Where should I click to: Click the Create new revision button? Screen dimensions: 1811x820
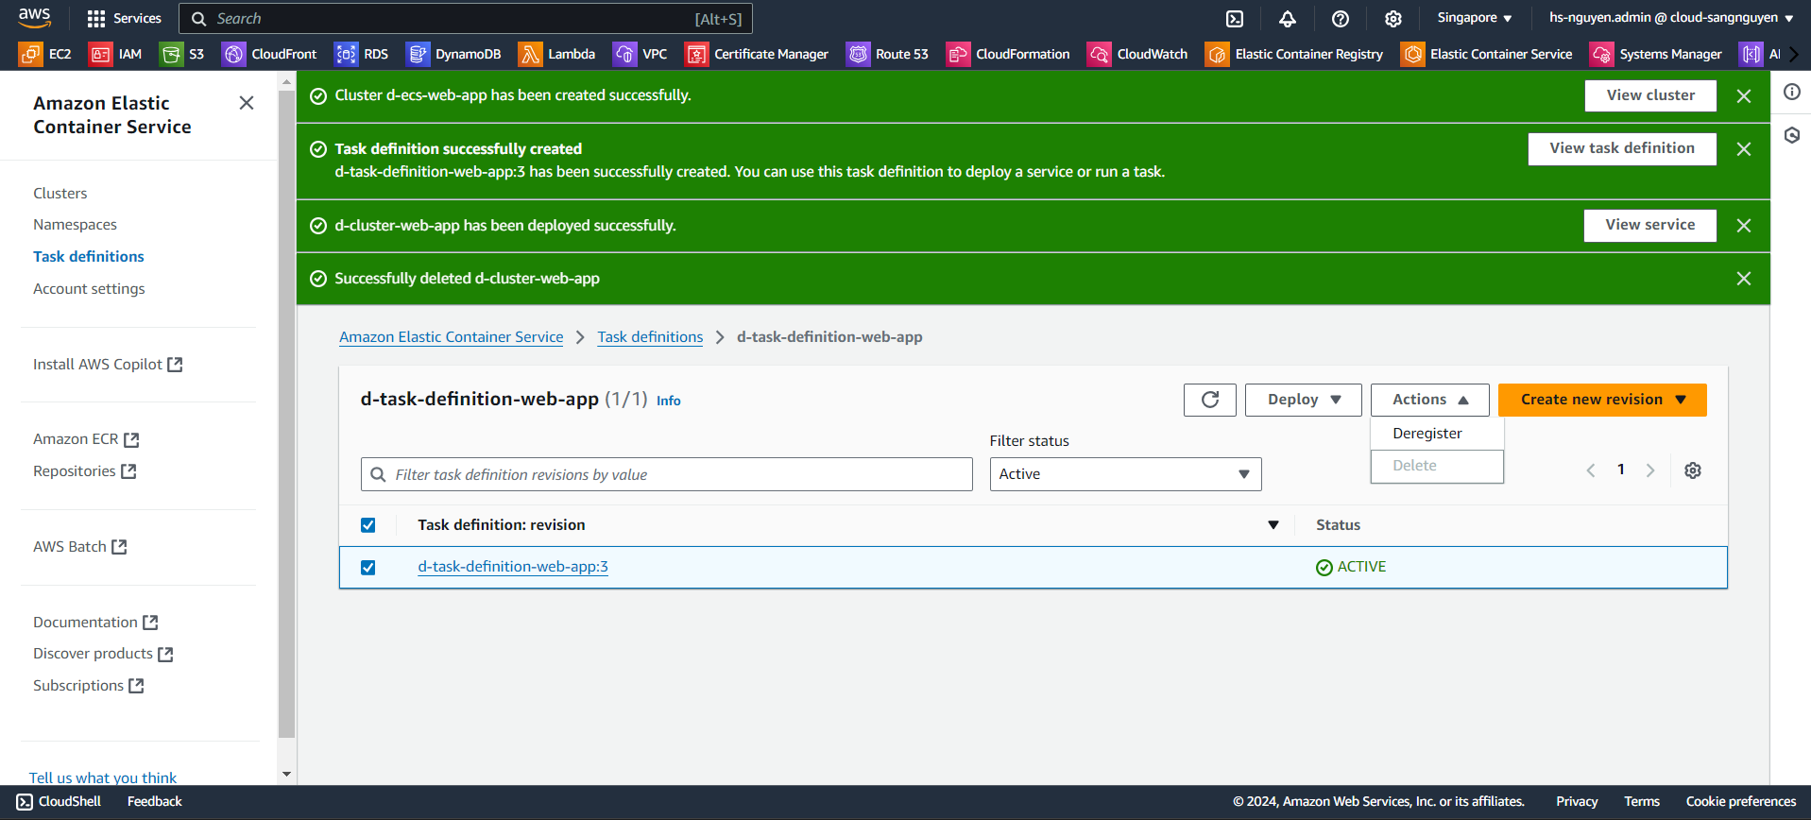pos(1591,400)
